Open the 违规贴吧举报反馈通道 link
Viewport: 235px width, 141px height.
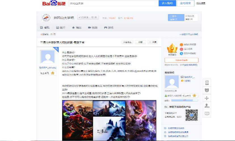coord(178,132)
